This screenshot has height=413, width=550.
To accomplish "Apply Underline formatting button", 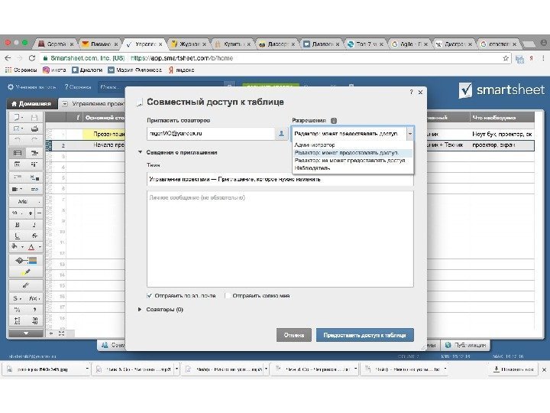I will pyautogui.click(x=17, y=236).
